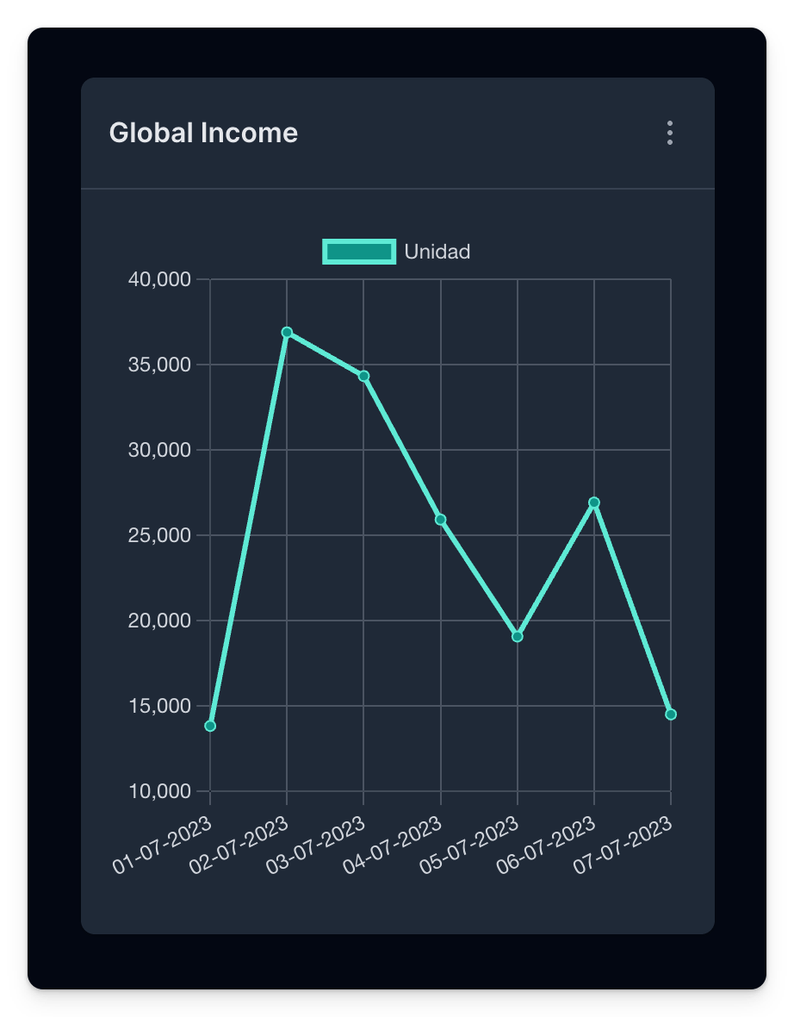Click the Global Income card title
Viewport: 794px width, 1017px height.
(x=203, y=133)
